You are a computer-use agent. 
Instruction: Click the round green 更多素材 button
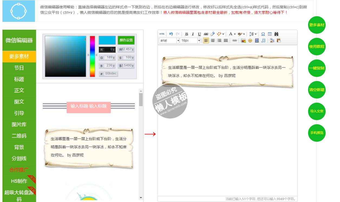point(317,25)
